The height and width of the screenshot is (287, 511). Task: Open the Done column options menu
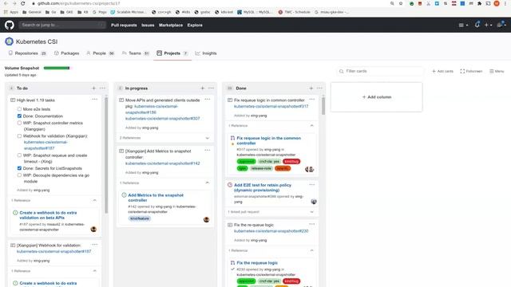point(319,88)
